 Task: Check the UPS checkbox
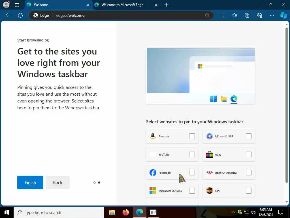[x=249, y=191]
